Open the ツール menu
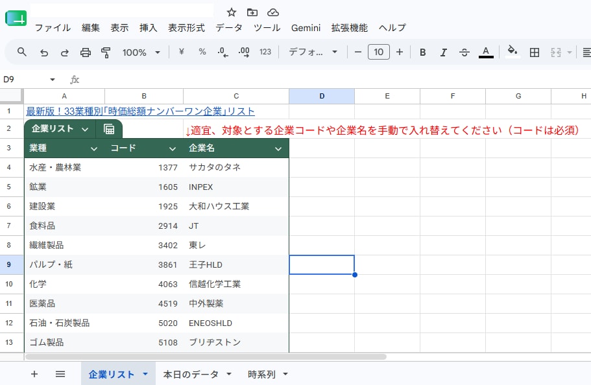This screenshot has height=385, width=591. (267, 28)
